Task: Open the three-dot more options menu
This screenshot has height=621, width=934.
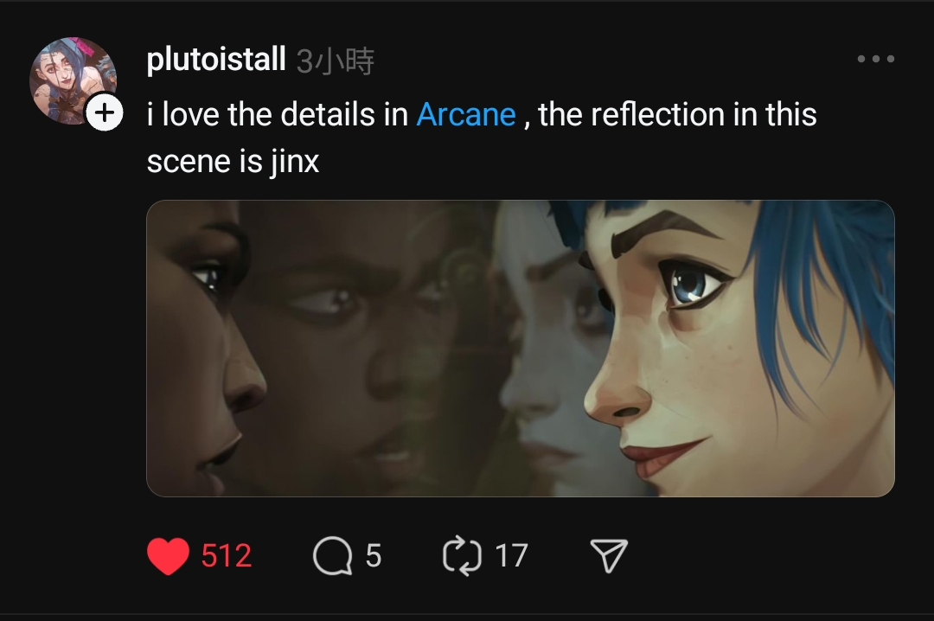Action: click(x=875, y=59)
